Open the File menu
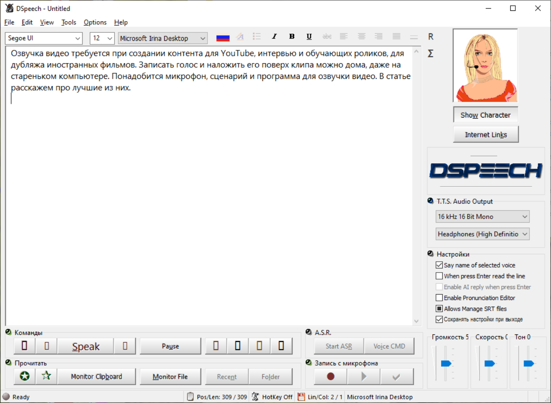The height and width of the screenshot is (403, 551). click(x=9, y=22)
